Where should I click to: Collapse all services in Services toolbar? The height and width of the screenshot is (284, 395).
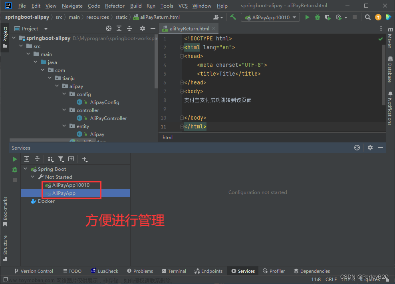pyautogui.click(x=37, y=159)
